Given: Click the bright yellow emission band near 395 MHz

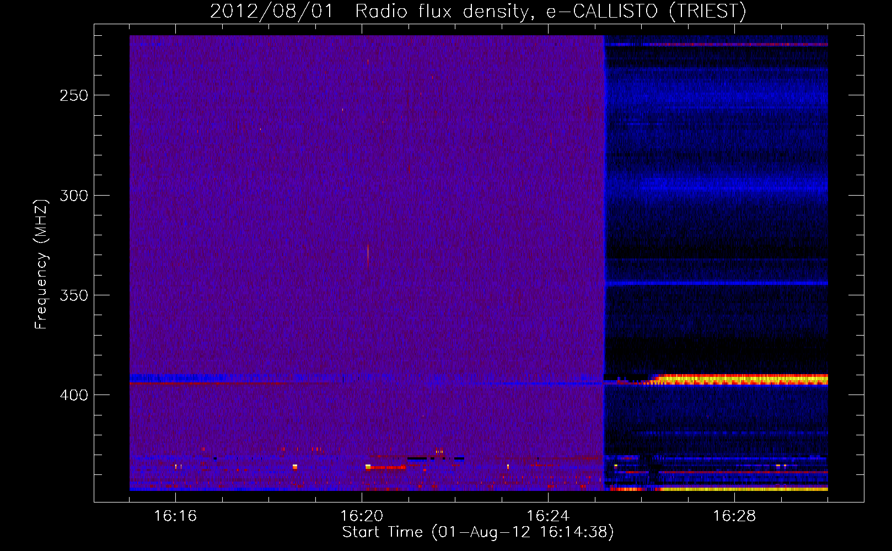Looking at the screenshot, I should (x=740, y=379).
